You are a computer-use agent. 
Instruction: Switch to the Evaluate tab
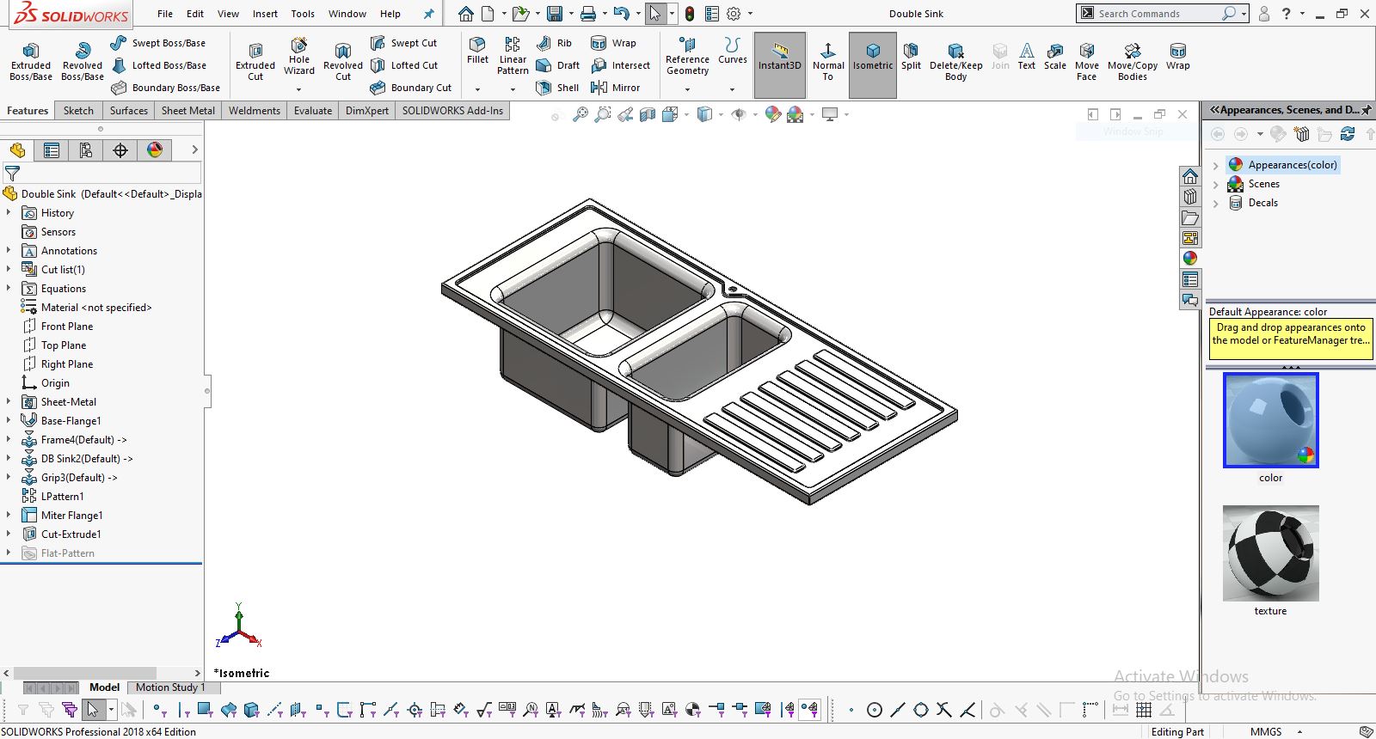pyautogui.click(x=313, y=111)
